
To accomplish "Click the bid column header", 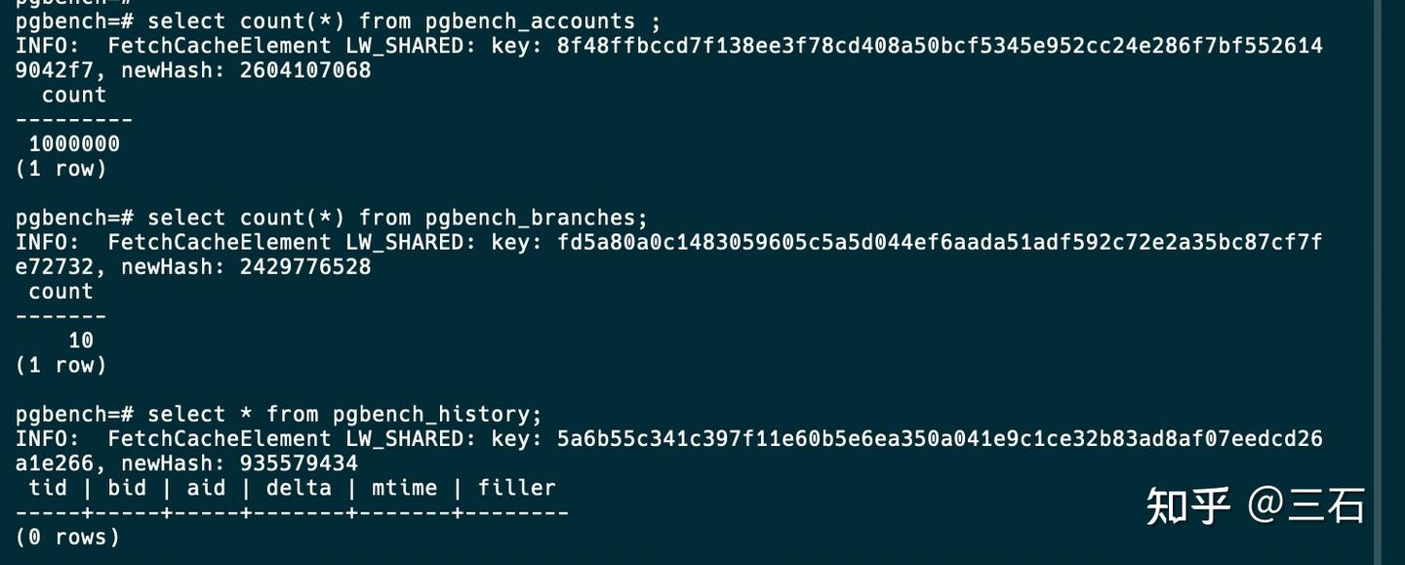I will [127, 488].
